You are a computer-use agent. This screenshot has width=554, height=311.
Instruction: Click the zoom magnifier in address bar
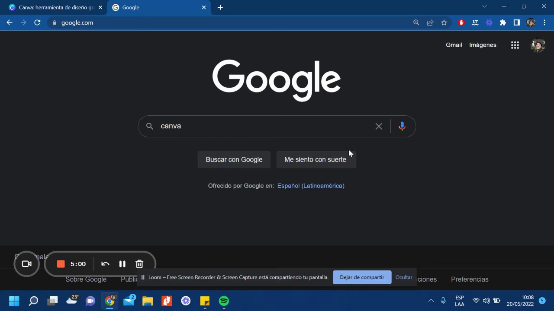[416, 22]
